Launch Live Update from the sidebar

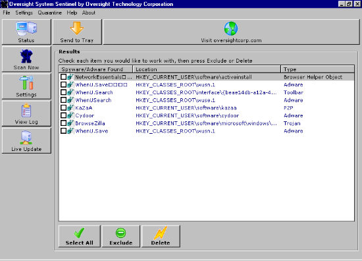tap(26, 140)
